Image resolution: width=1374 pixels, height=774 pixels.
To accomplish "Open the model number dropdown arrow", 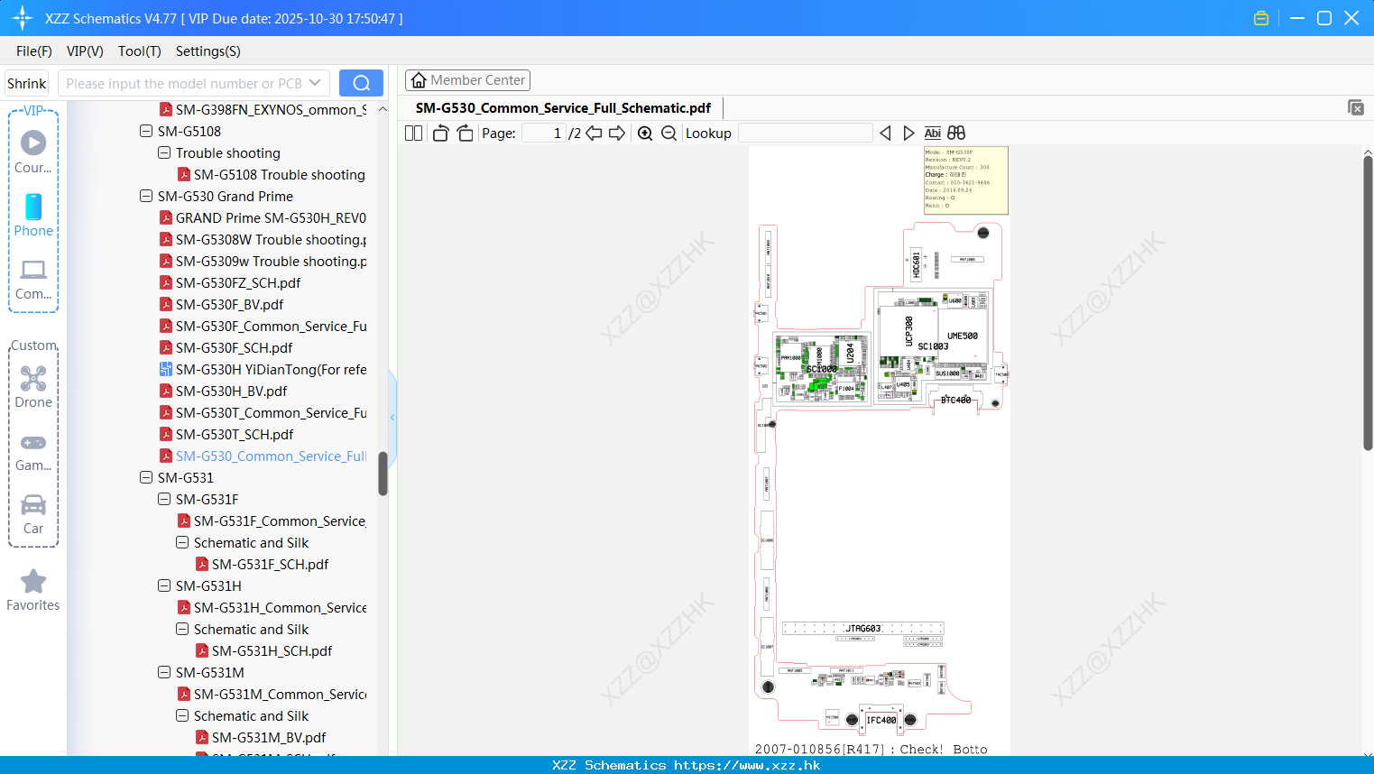I will point(315,83).
